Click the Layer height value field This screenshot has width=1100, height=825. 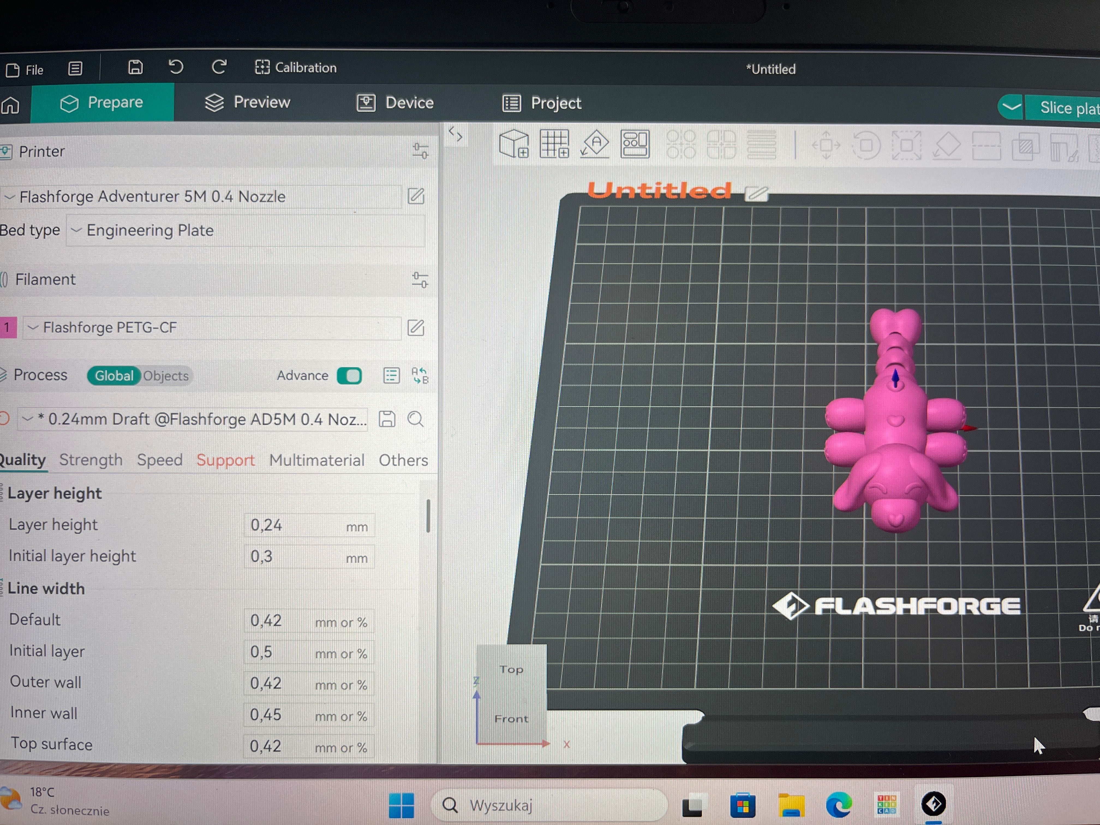tap(309, 525)
